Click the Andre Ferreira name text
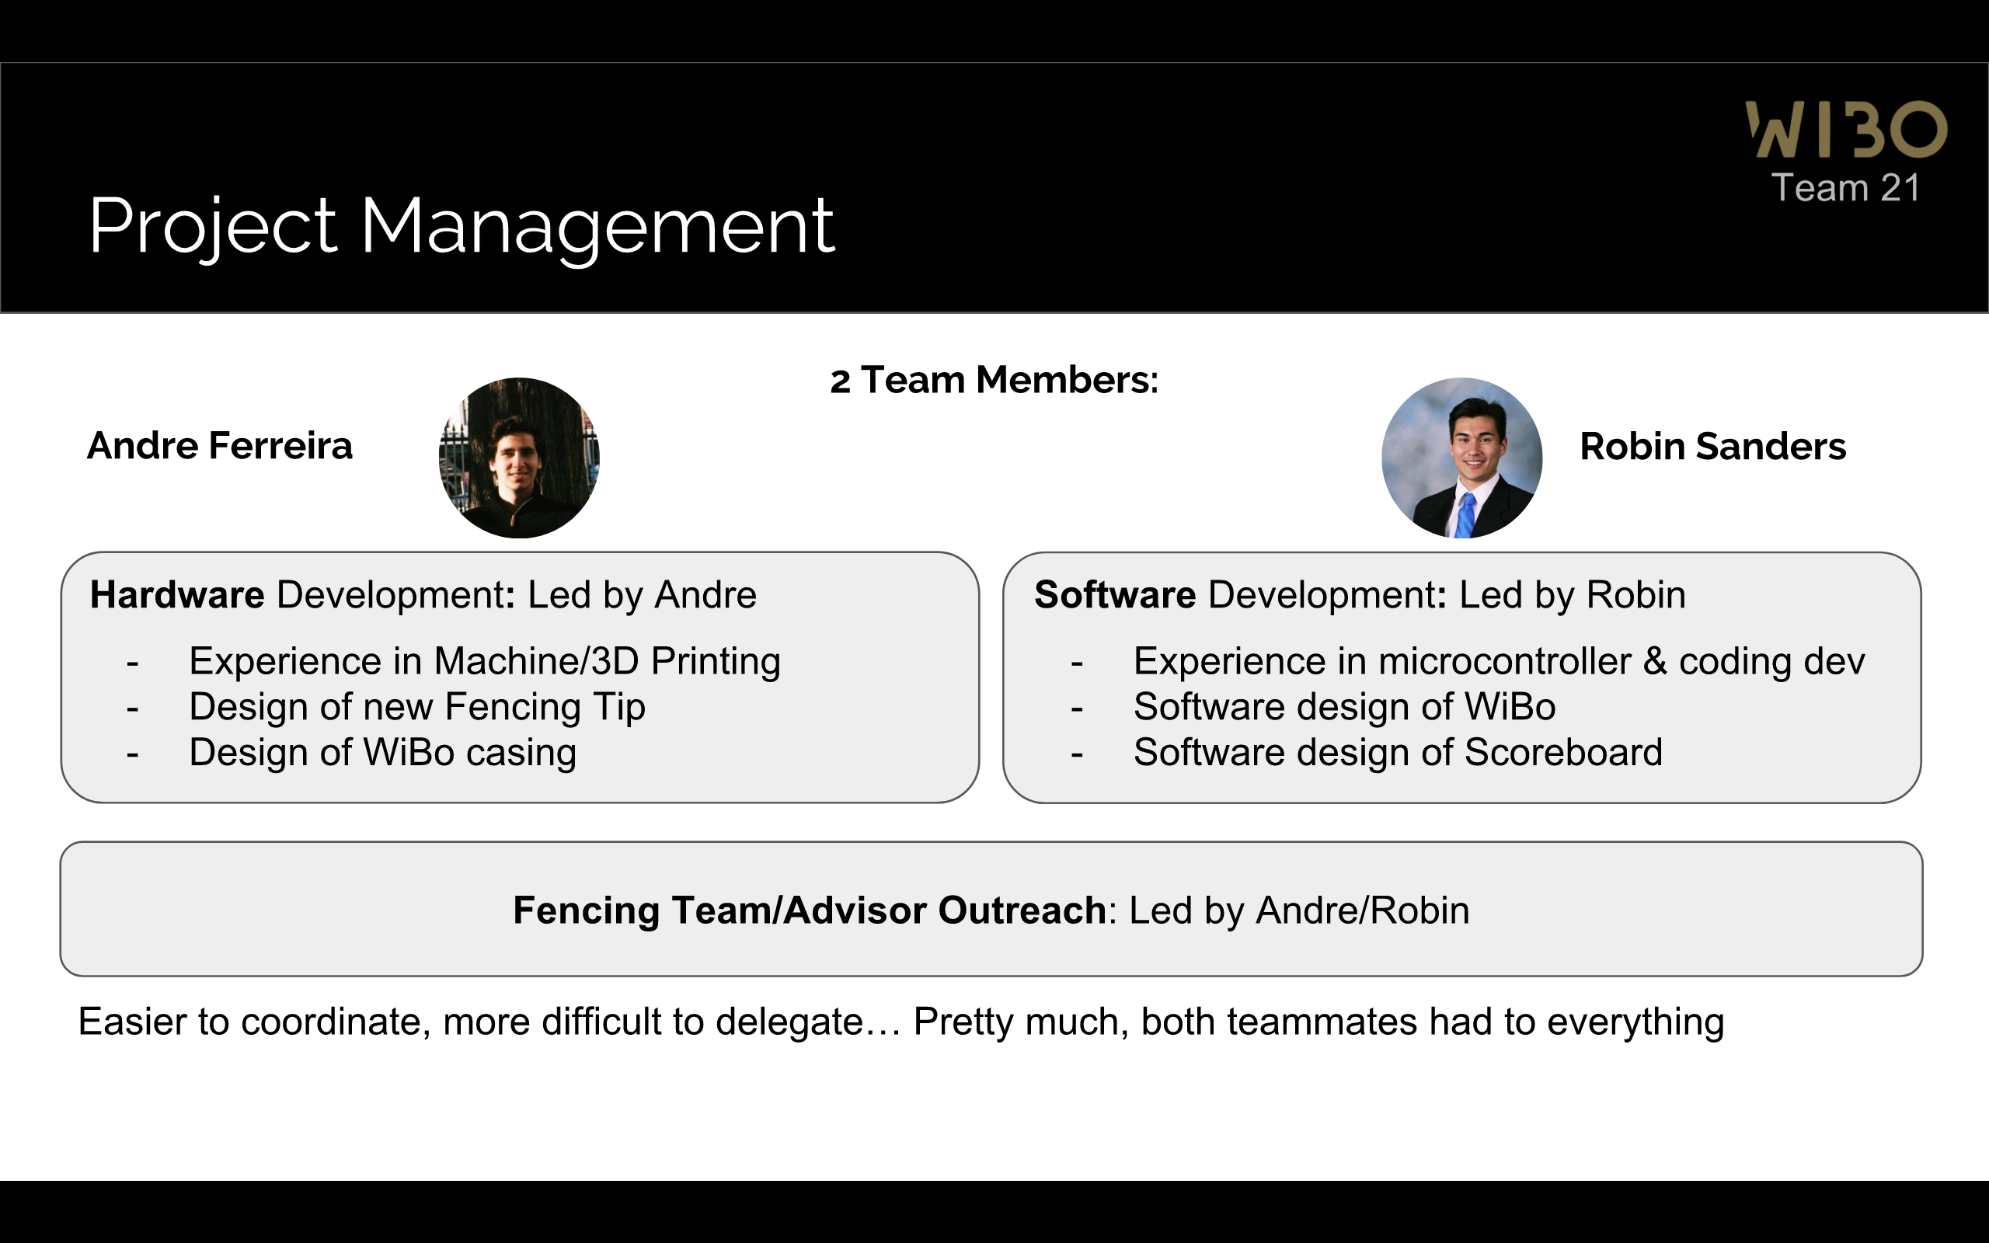This screenshot has height=1243, width=1989. (x=219, y=446)
